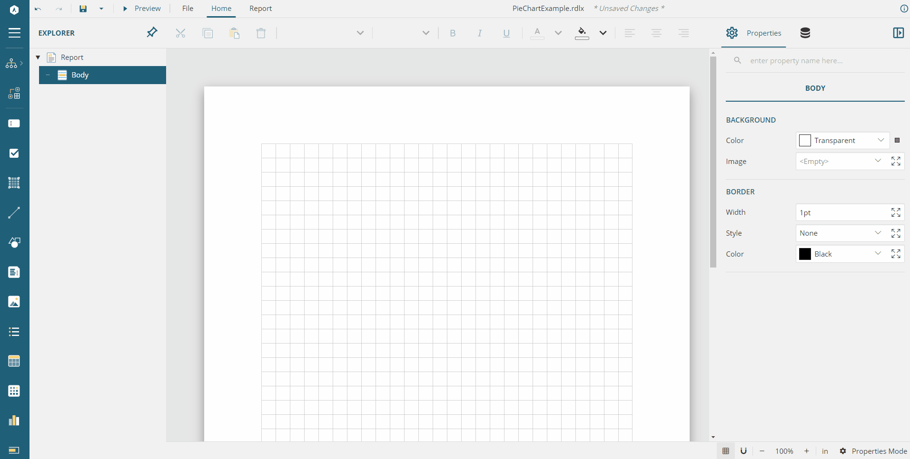The image size is (910, 459).
Task: Toggle gridline visibility in the status bar
Action: (726, 451)
